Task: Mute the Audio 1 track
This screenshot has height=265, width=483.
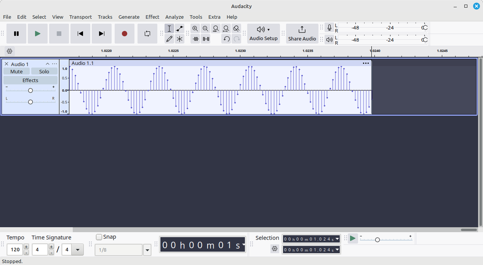Action: (x=16, y=71)
